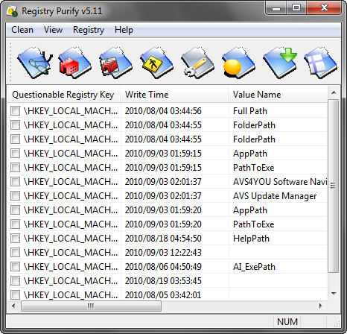The image size is (347, 334).
Task: Open the Help menu
Action: pos(124,30)
